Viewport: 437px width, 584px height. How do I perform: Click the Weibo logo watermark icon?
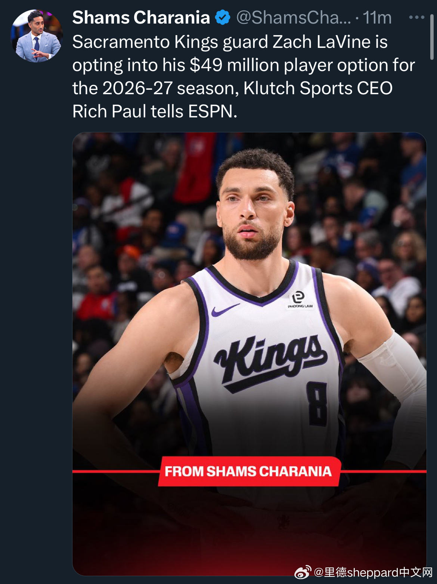[303, 572]
